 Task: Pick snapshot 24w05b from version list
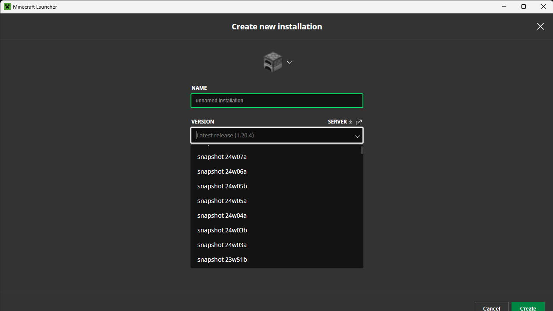click(x=277, y=186)
